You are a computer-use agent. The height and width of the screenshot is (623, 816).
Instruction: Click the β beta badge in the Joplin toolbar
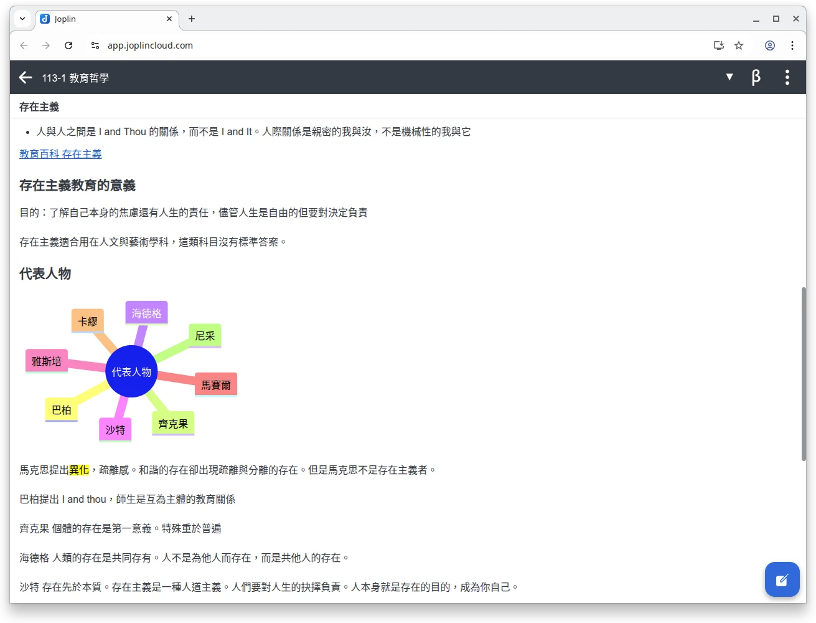756,77
